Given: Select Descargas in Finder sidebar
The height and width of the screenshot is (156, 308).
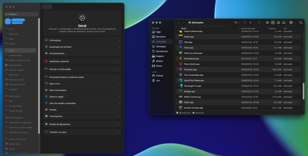Looking at the screenshot, I should pos(162,46).
